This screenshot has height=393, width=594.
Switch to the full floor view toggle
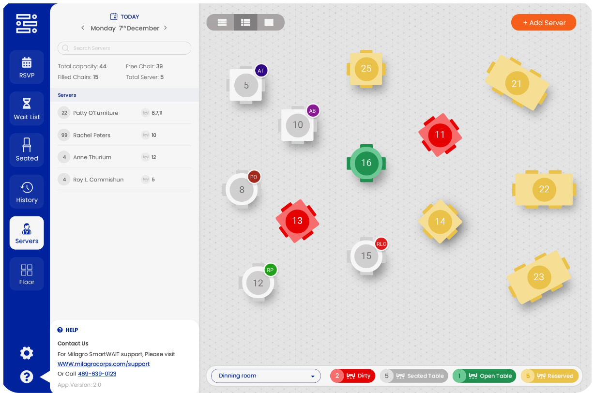269,22
